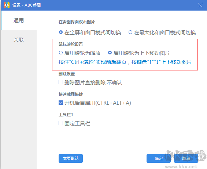Confirm settings with 确定 button

pyautogui.click(x=159, y=158)
